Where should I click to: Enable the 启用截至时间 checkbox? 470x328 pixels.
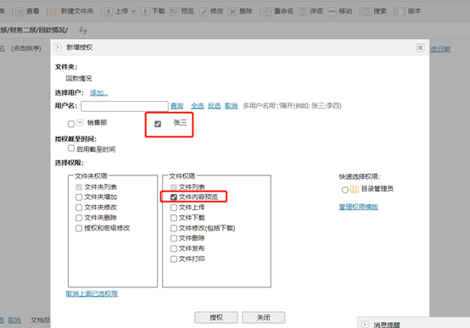[71, 148]
